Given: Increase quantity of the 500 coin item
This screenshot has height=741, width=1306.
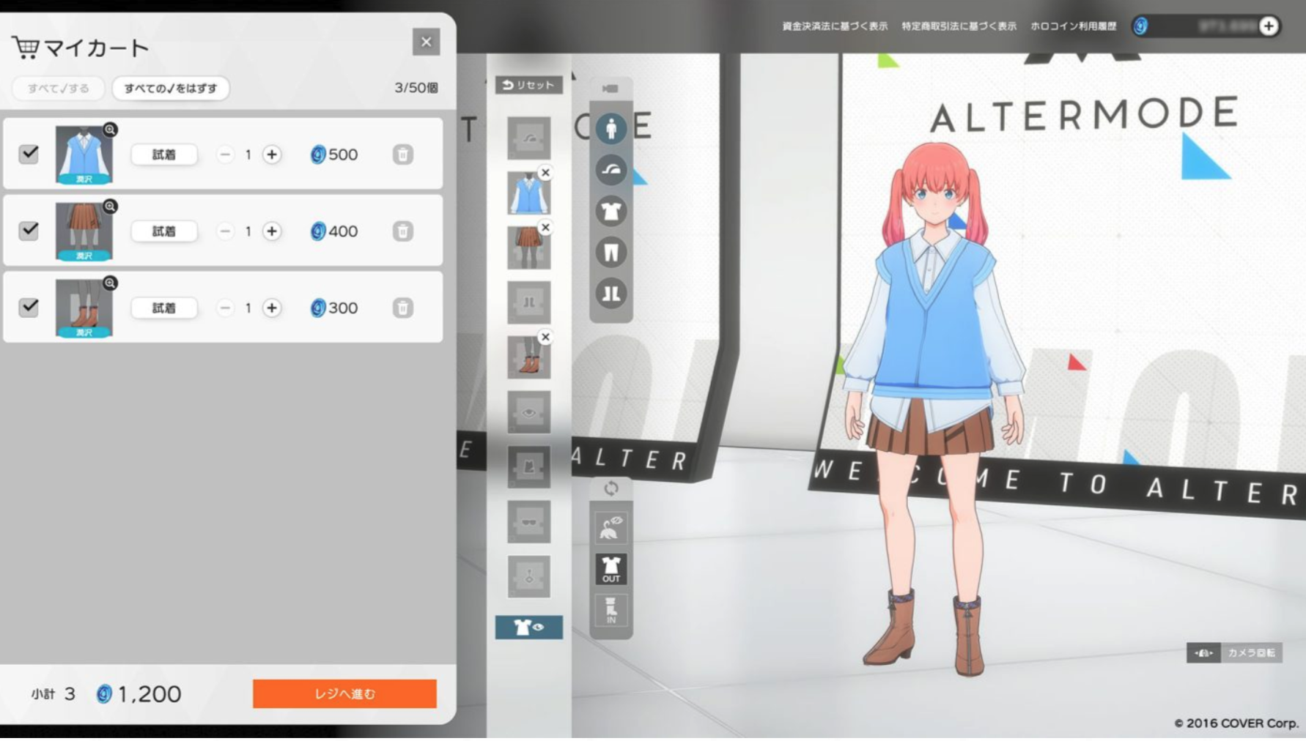Looking at the screenshot, I should [x=272, y=154].
